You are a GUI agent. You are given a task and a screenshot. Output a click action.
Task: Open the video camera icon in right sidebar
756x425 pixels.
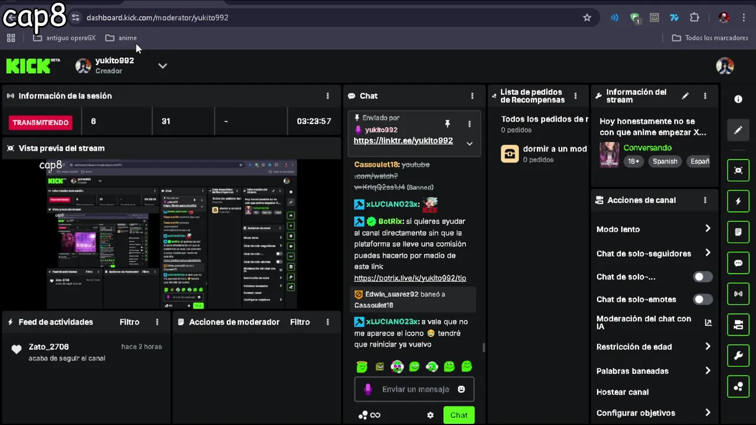[738, 324]
